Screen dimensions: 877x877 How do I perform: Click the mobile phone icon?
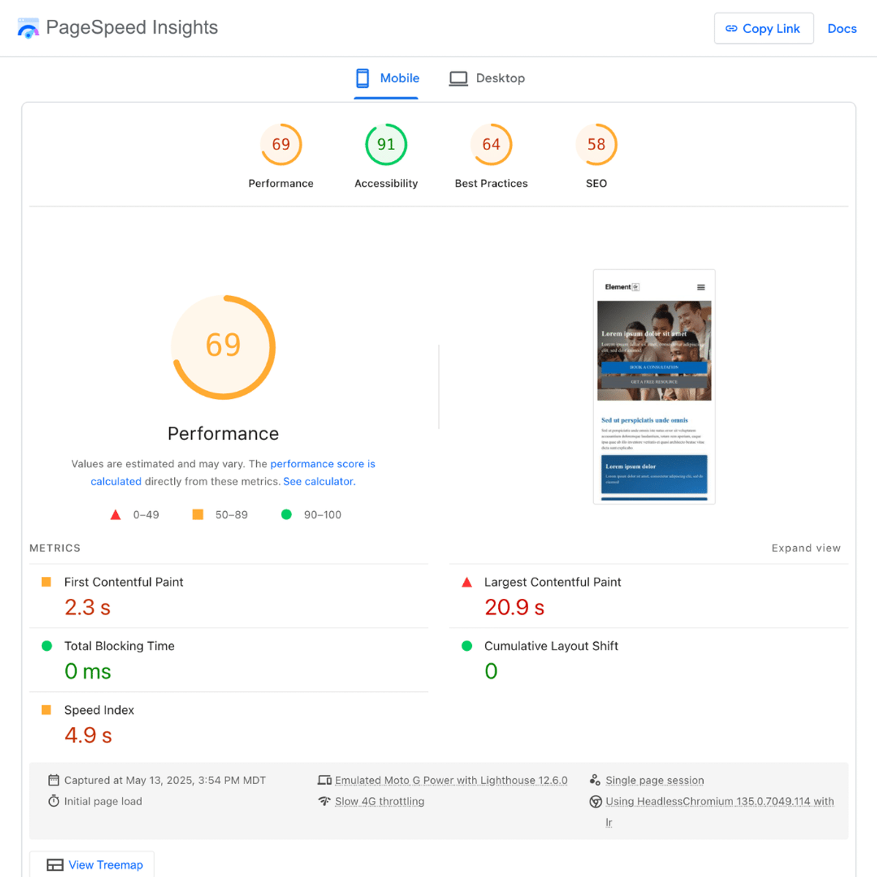coord(362,78)
